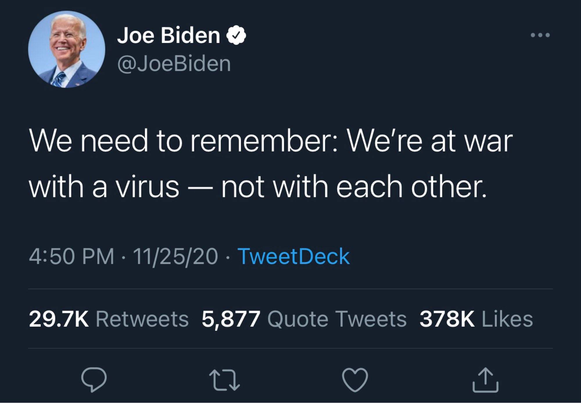View the 5,877 Quote Tweets

304,319
